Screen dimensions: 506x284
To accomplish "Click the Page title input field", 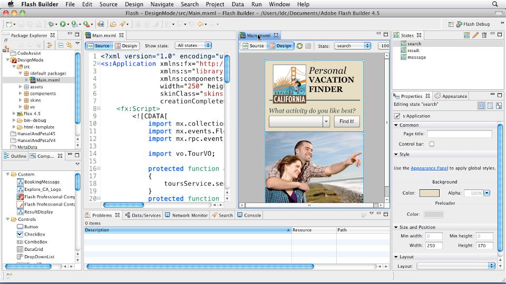I will point(459,134).
